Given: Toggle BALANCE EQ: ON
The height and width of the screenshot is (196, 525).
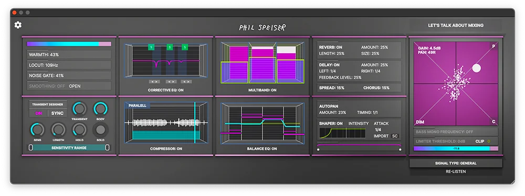Looking at the screenshot, I should click(262, 148).
